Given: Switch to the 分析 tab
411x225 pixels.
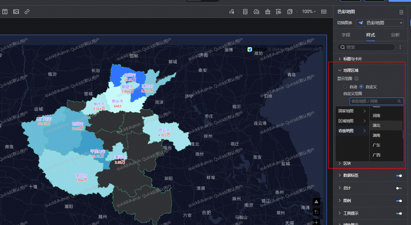Looking at the screenshot, I should [x=395, y=35].
